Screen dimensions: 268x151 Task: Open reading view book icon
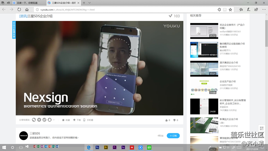coord(225,10)
